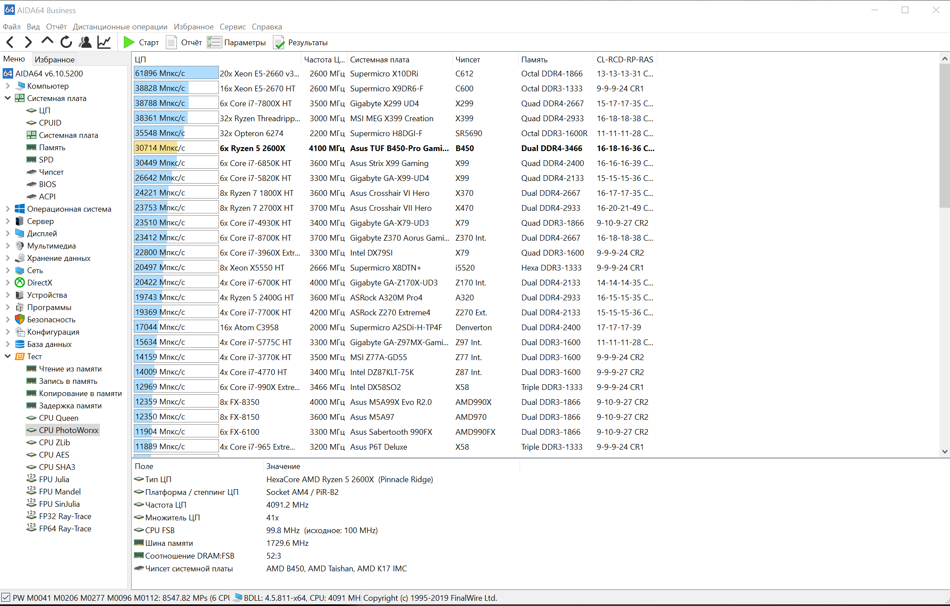Toggle the status bar checkbox
The image size is (950, 606).
coord(6,597)
